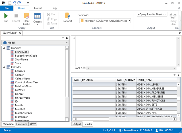The width and height of the screenshot is (182, 133).
Task: Select the Calendar table icon
Action: pos(8,67)
